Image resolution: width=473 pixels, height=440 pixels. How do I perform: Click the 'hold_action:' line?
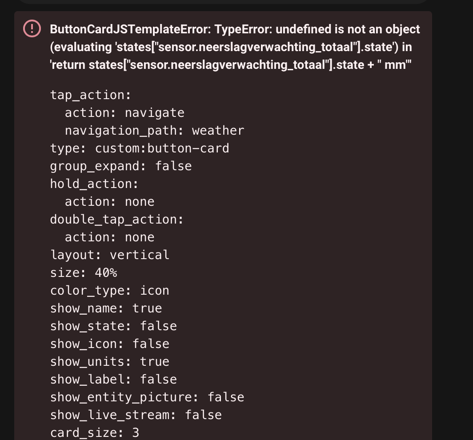click(x=94, y=184)
